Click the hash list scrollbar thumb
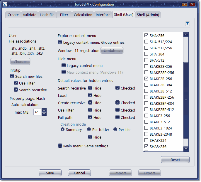The height and width of the screenshot is (182, 201). [x=186, y=100]
